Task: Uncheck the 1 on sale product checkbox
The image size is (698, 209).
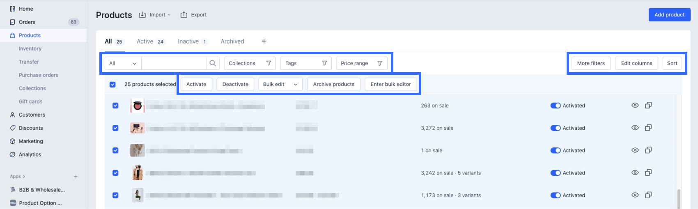Action: pyautogui.click(x=115, y=150)
